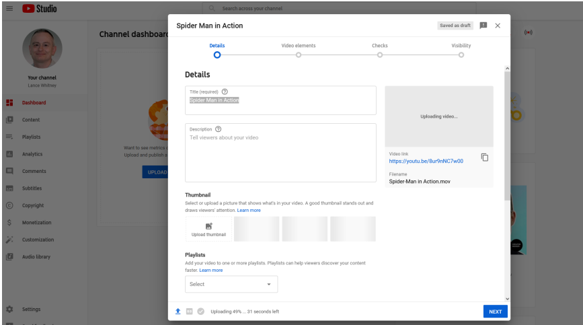The image size is (583, 325).
Task: Click the dialog's vertical scrollbar thumb
Action: 507,136
